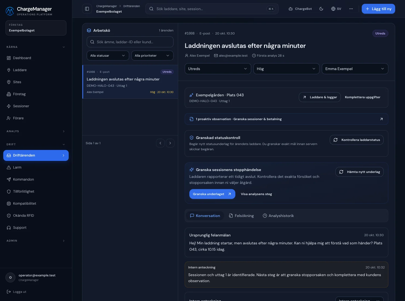Focus the global search field
Screen dimensions: 405x301
click(x=212, y=9)
